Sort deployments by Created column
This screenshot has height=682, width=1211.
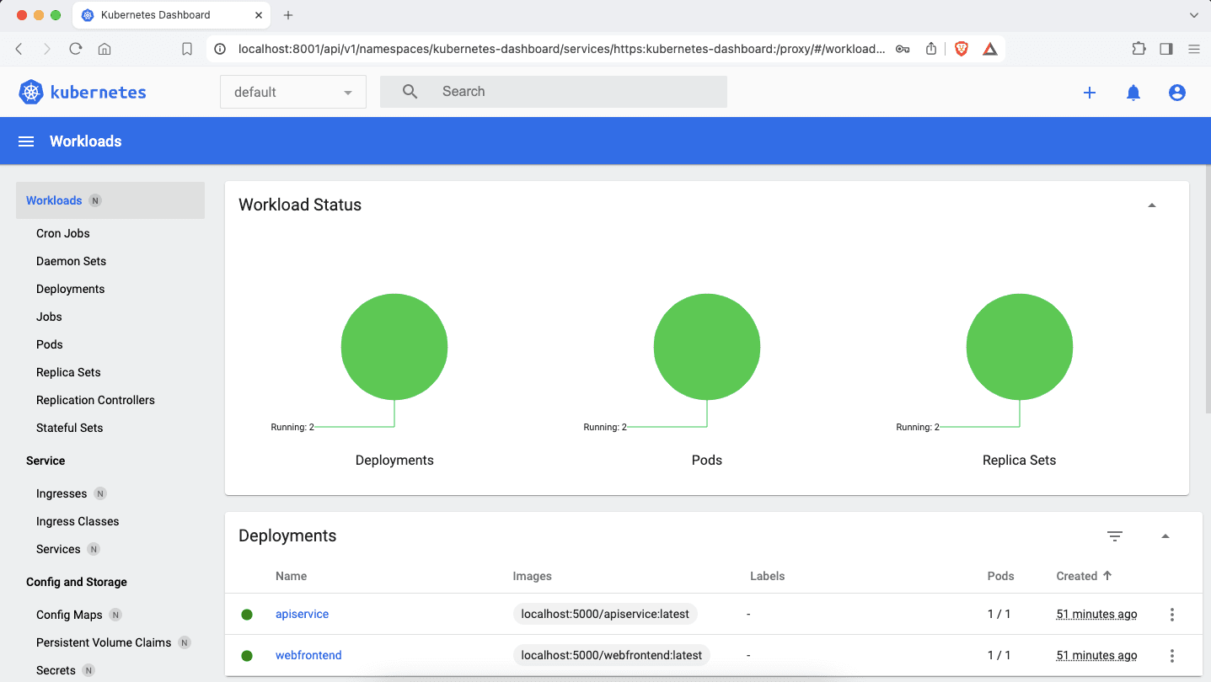(x=1084, y=577)
